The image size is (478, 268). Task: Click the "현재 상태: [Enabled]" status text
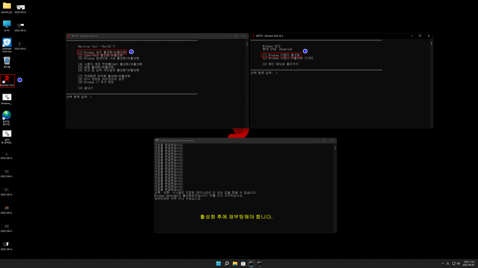(277, 49)
